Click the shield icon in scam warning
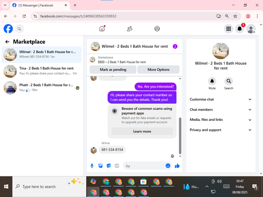This screenshot has width=263, height=197. 115,111
